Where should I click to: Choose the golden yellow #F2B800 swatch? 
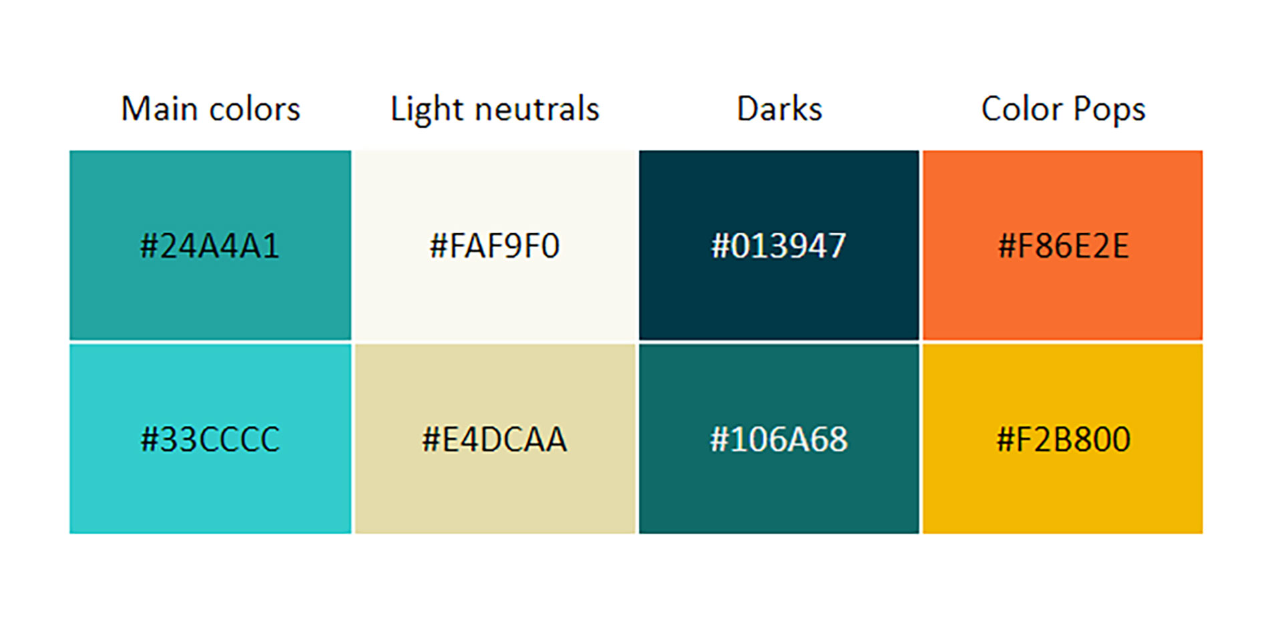[x=1062, y=494]
